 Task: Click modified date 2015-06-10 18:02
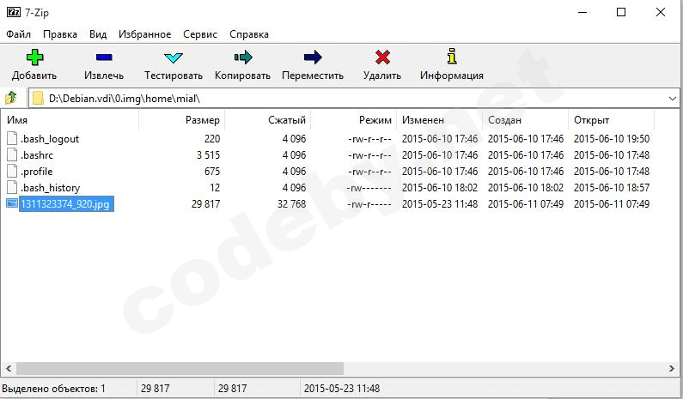pos(440,188)
